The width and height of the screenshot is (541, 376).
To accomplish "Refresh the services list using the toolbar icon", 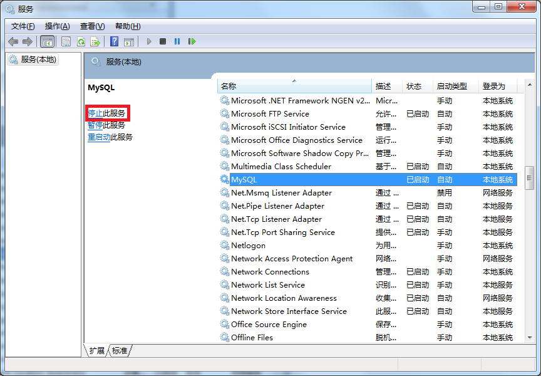I will coord(81,41).
